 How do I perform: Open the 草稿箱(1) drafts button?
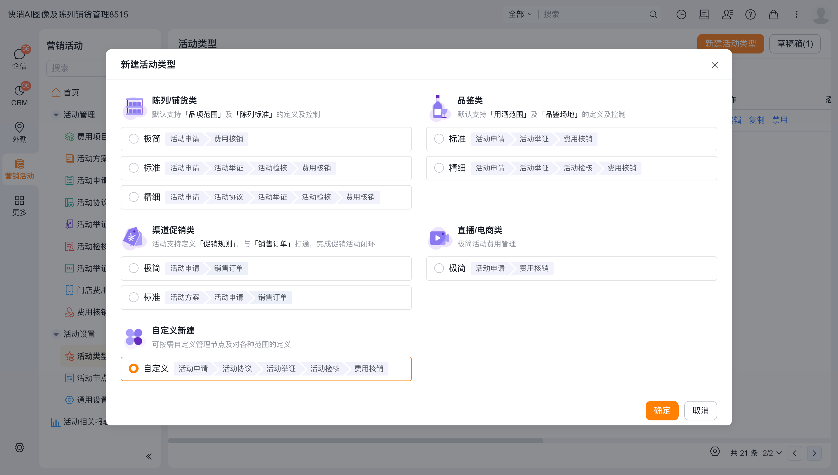[x=795, y=44]
